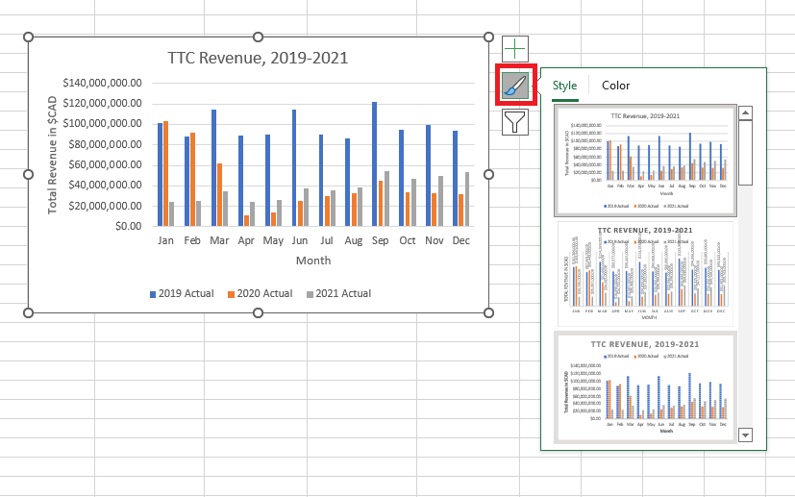Click the horizontal axis title Month
The width and height of the screenshot is (795, 497).
tap(313, 261)
